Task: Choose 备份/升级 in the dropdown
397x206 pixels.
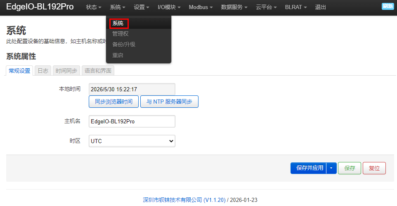Action: point(139,45)
